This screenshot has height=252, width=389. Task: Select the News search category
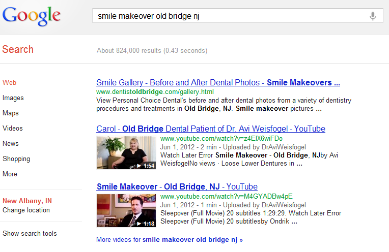tap(11, 144)
